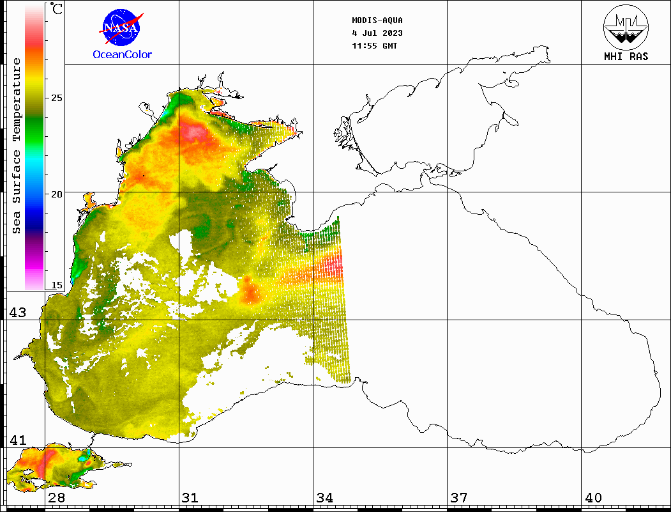Click the latitude 41 axis label

[x=17, y=440]
